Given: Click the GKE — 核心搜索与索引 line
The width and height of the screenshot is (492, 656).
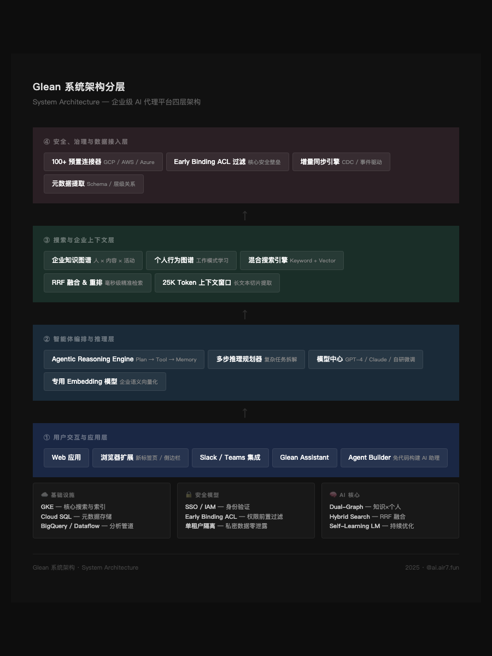Looking at the screenshot, I should [x=73, y=507].
